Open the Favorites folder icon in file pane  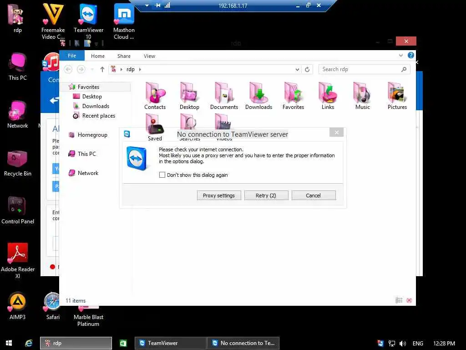pyautogui.click(x=293, y=96)
